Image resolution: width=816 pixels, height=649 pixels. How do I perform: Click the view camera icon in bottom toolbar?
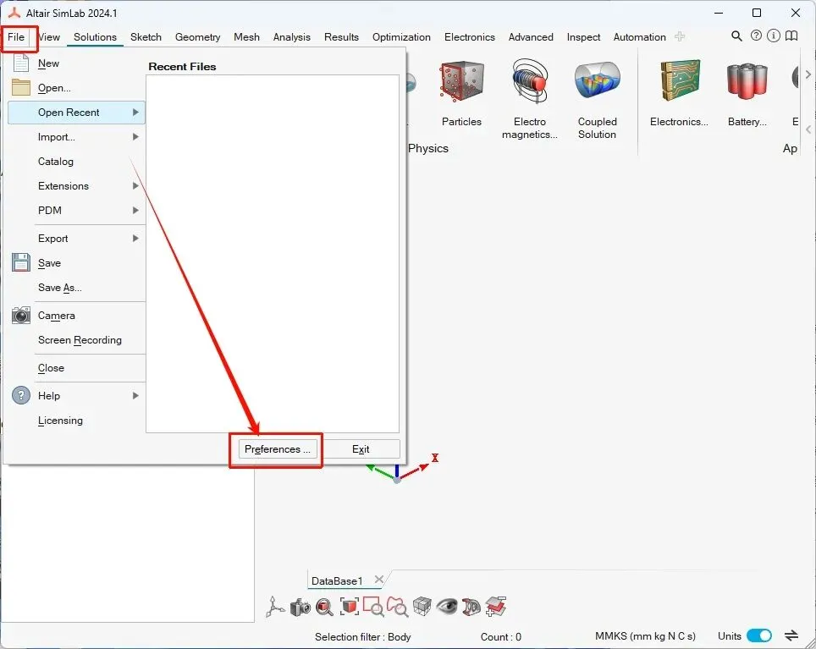(300, 607)
